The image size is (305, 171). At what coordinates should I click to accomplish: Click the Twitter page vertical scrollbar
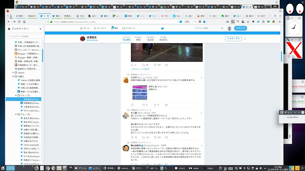tap(282, 57)
